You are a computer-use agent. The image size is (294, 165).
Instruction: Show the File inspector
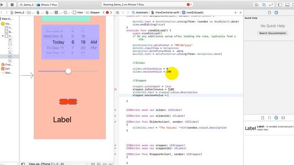pyautogui.click(x=270, y=12)
